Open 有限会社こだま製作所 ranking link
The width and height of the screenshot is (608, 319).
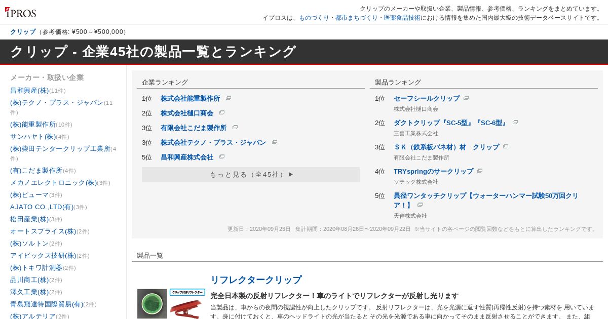(194, 128)
